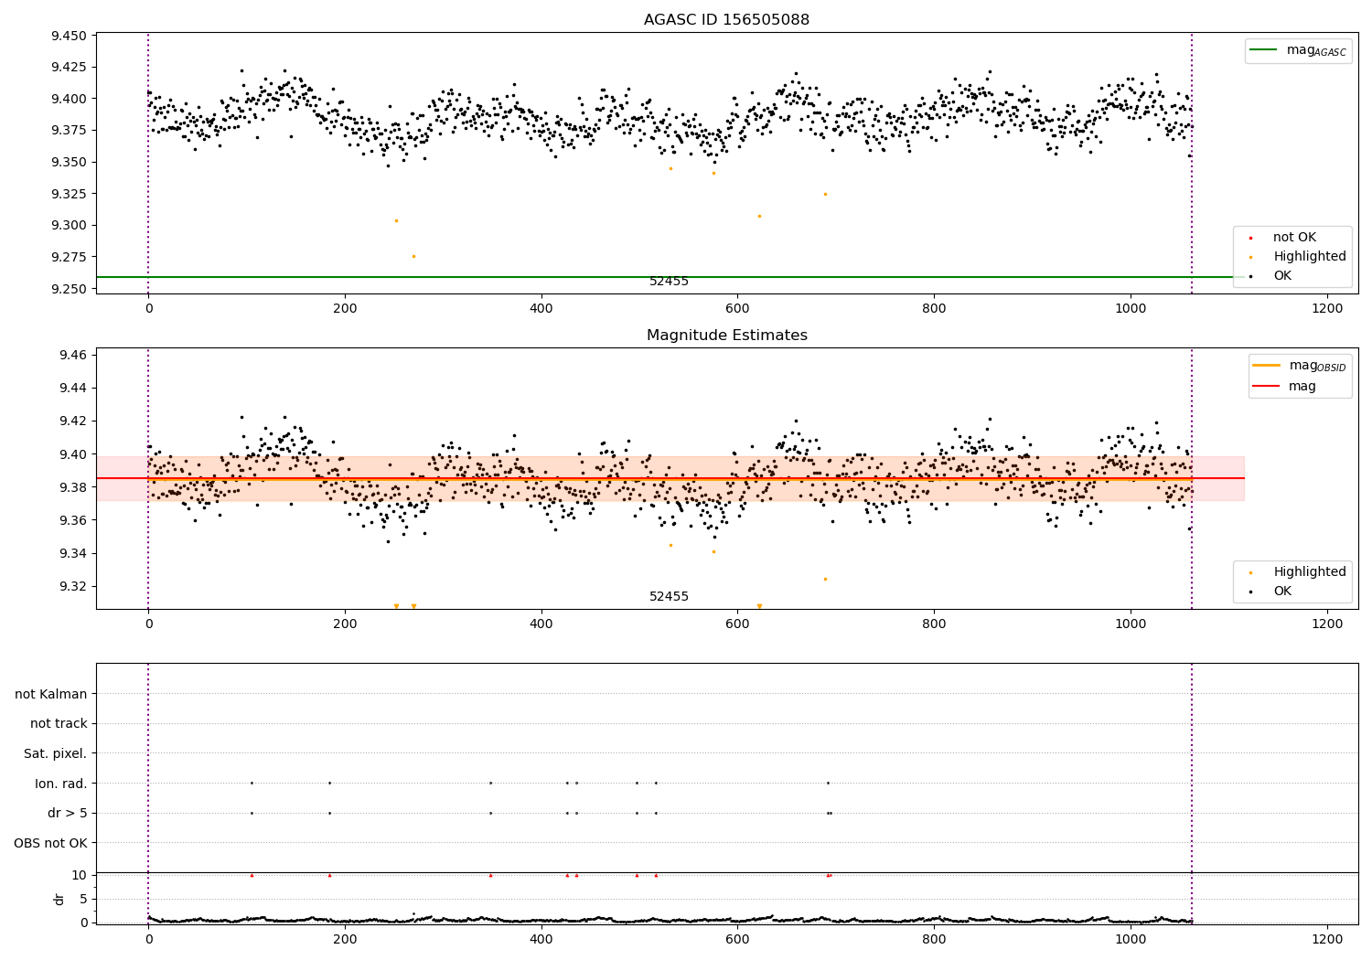Select 'Highlighted' in the Magnitude Estimates legend
Image resolution: width=1372 pixels, height=960 pixels.
1310,572
